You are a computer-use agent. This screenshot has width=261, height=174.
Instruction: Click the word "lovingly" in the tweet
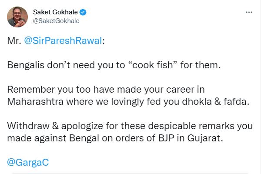(x=127, y=102)
